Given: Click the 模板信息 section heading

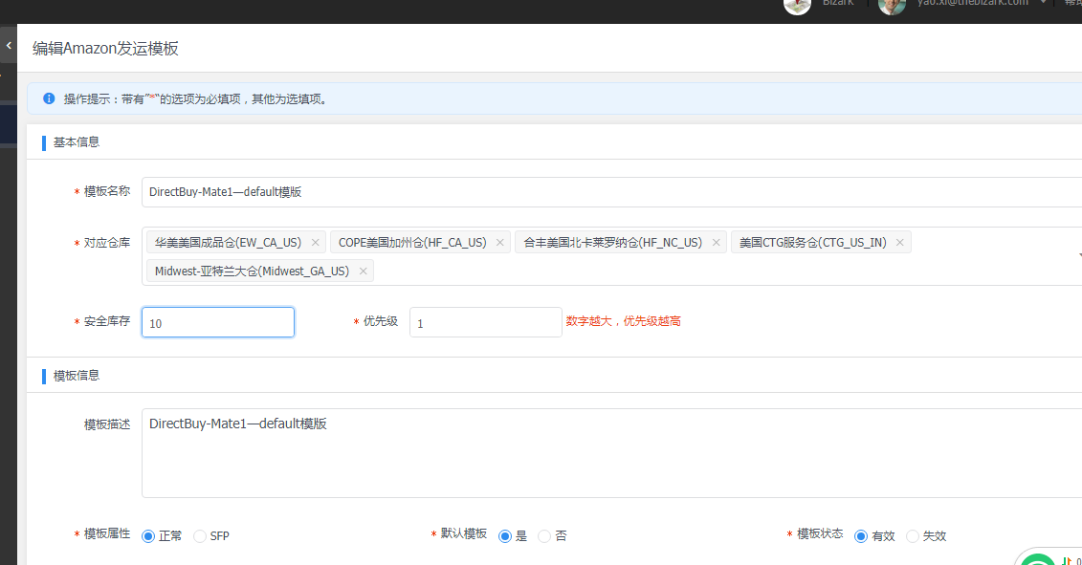Looking at the screenshot, I should coord(77,376).
